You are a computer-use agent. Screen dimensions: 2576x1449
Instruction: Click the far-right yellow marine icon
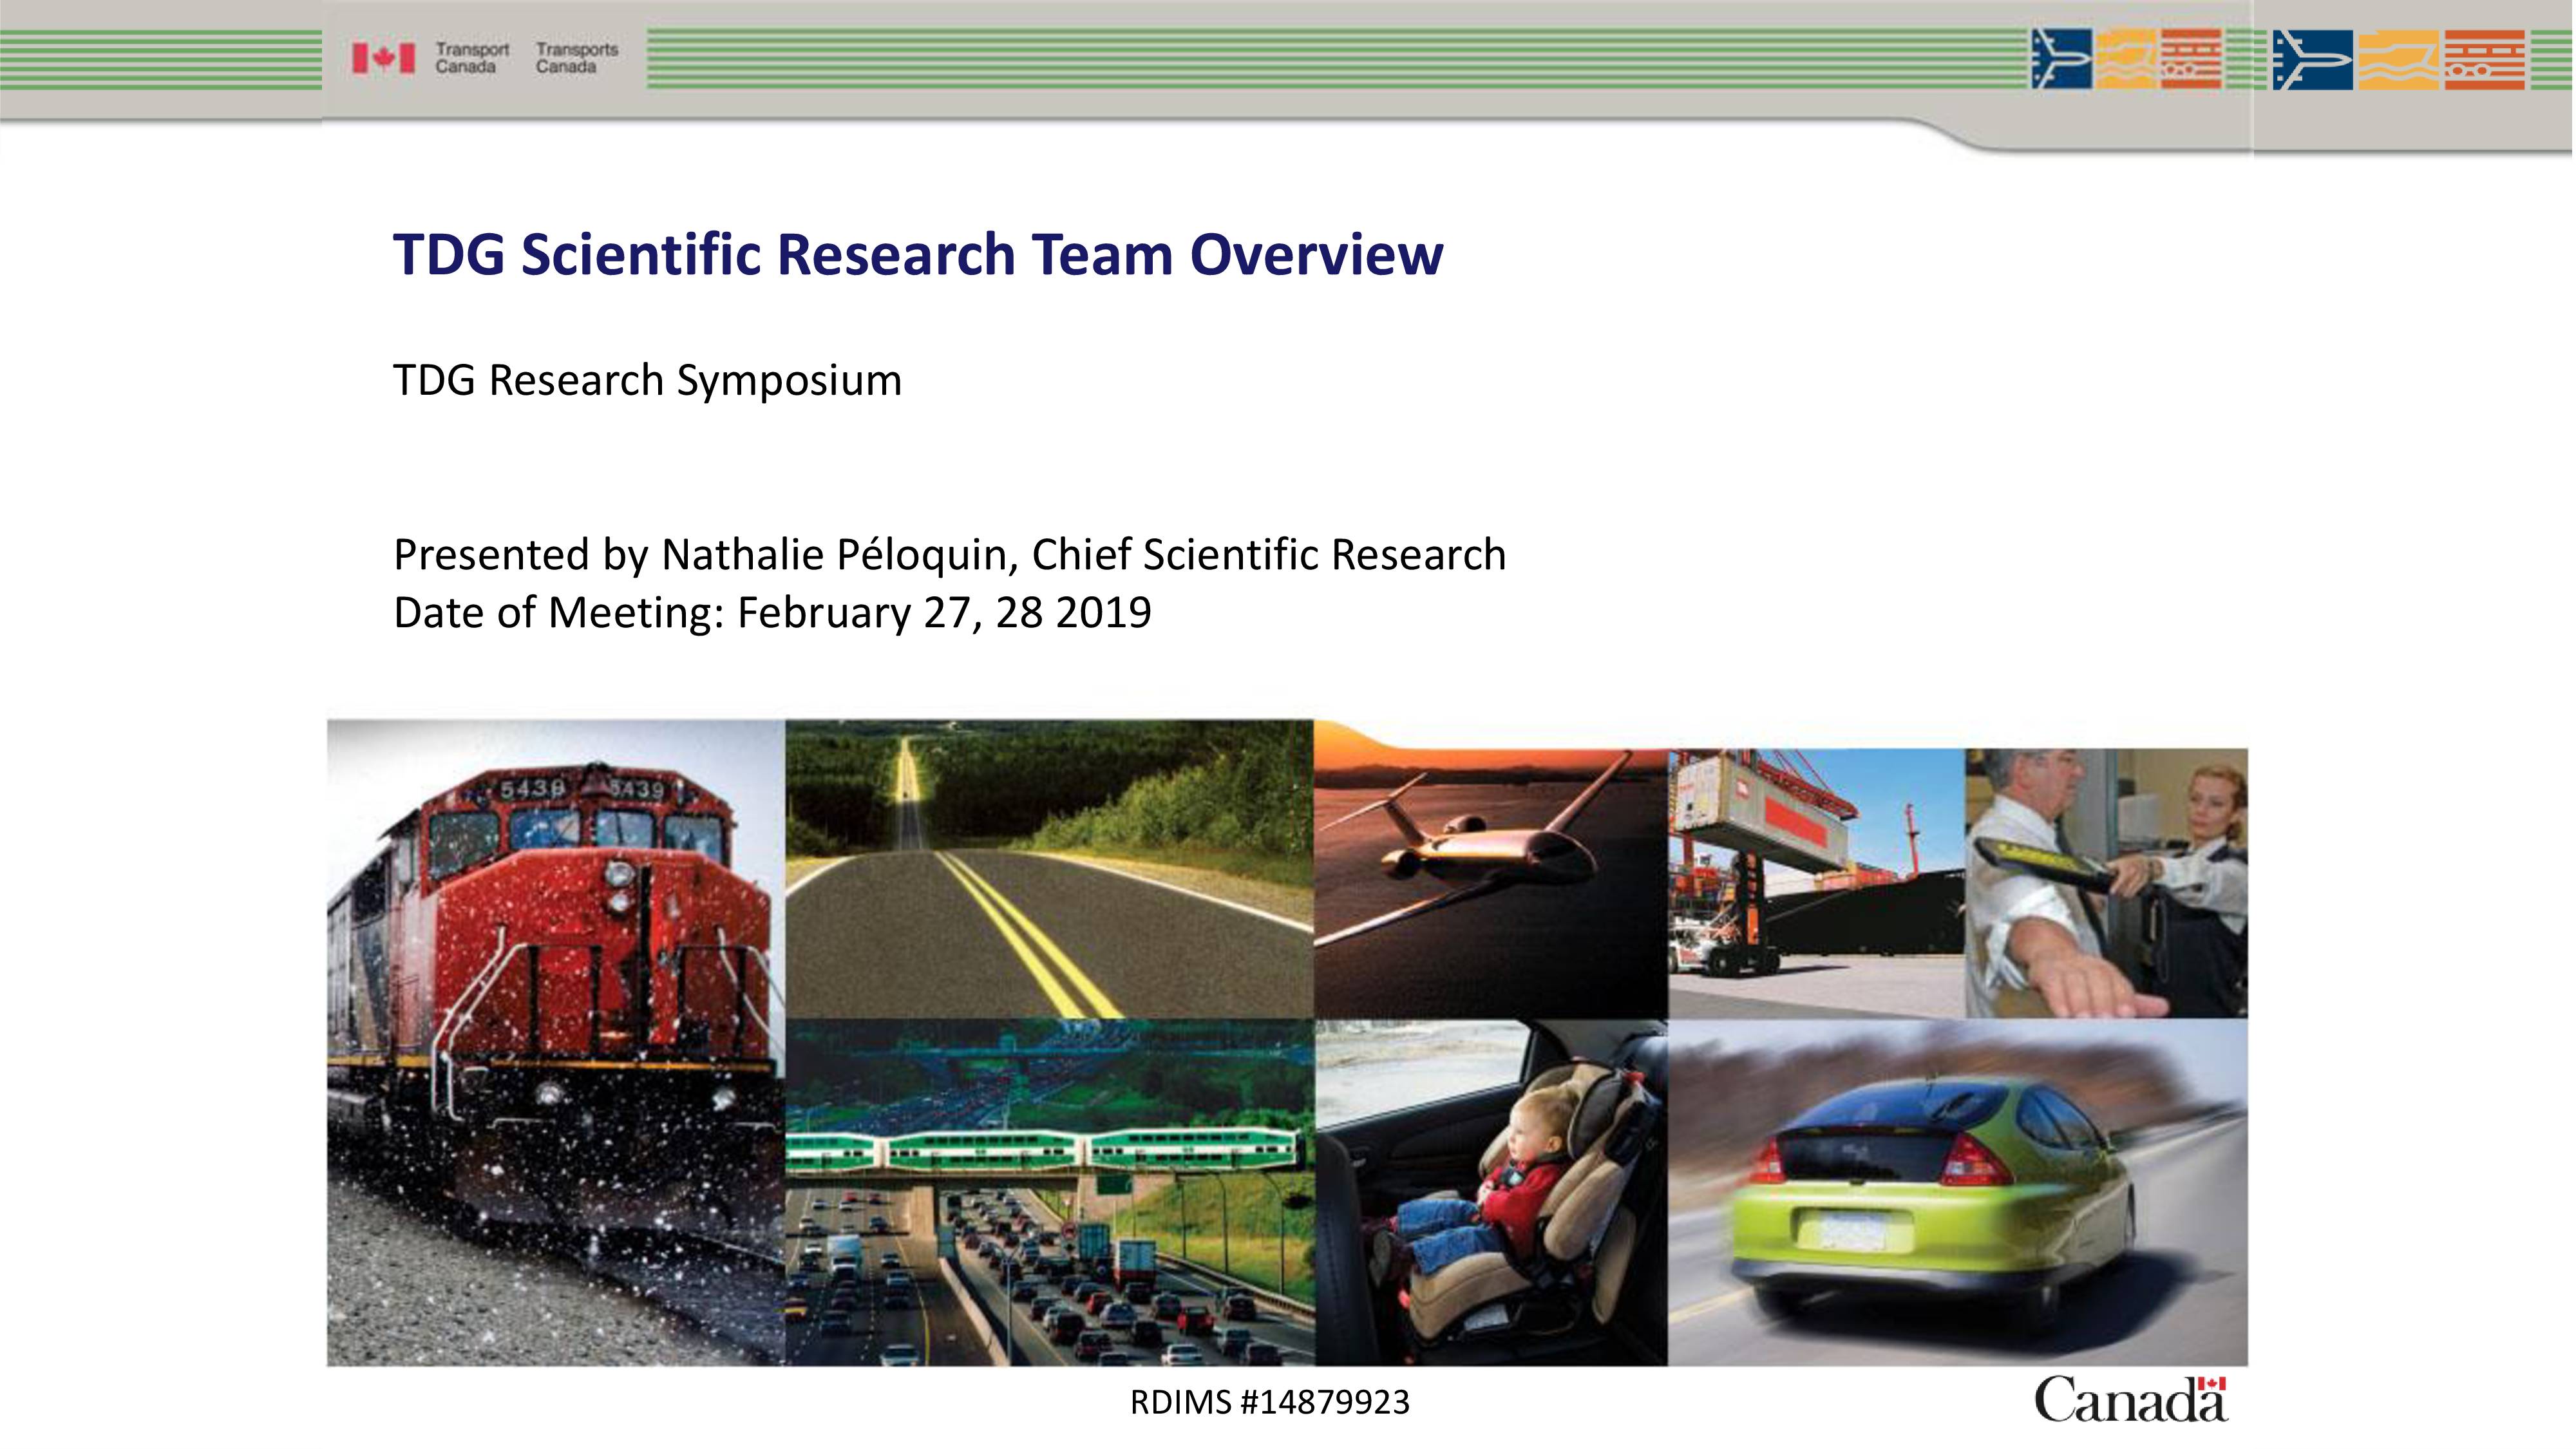2398,60
